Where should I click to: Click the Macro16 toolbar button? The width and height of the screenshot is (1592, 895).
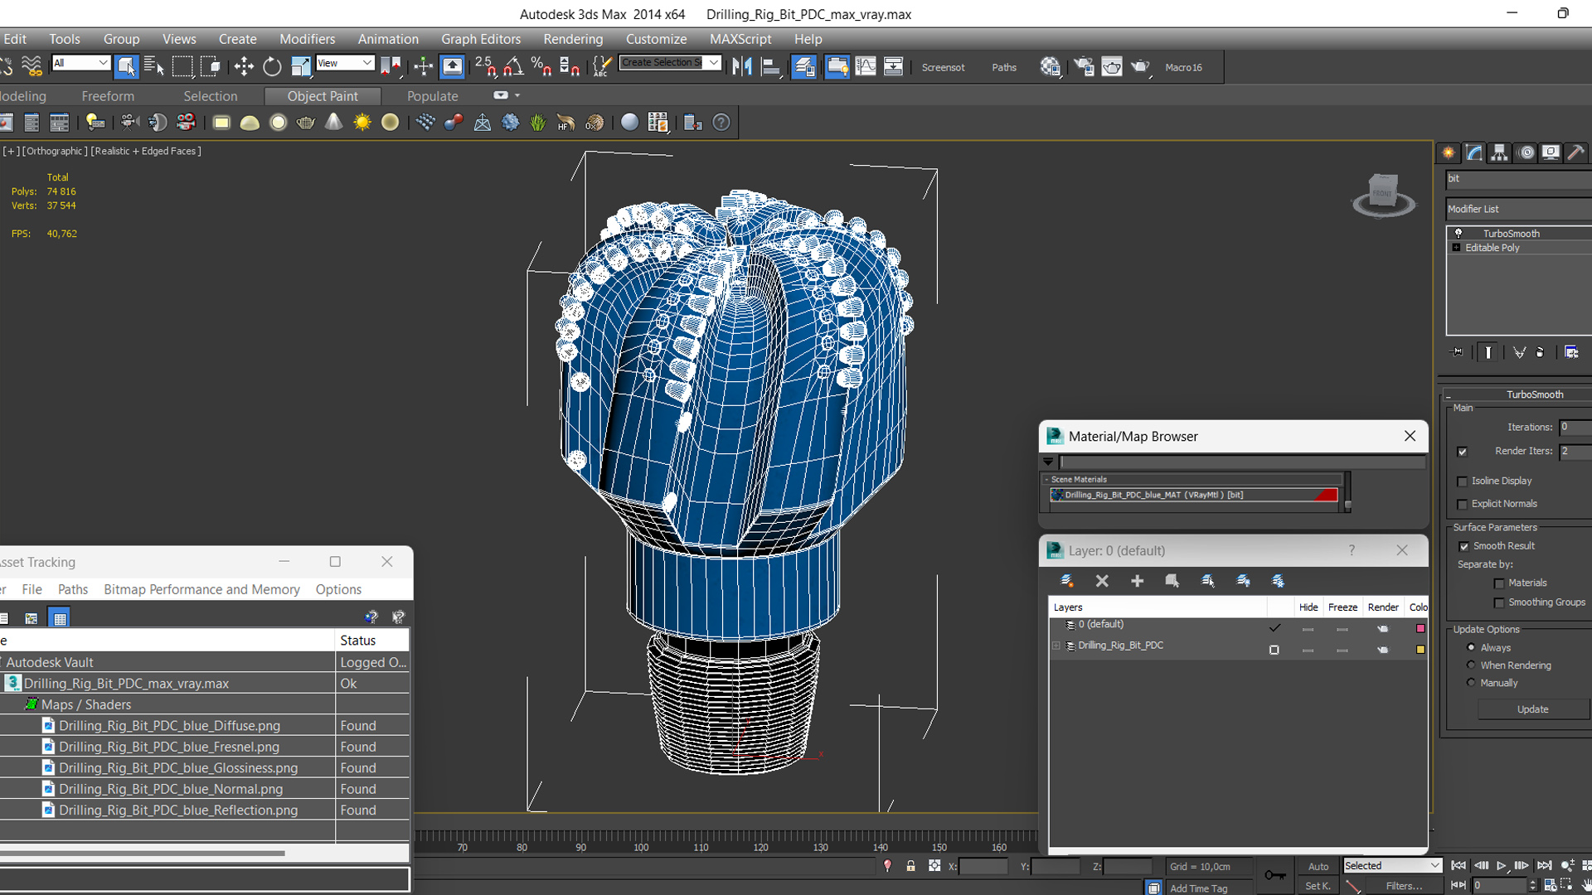(x=1183, y=67)
